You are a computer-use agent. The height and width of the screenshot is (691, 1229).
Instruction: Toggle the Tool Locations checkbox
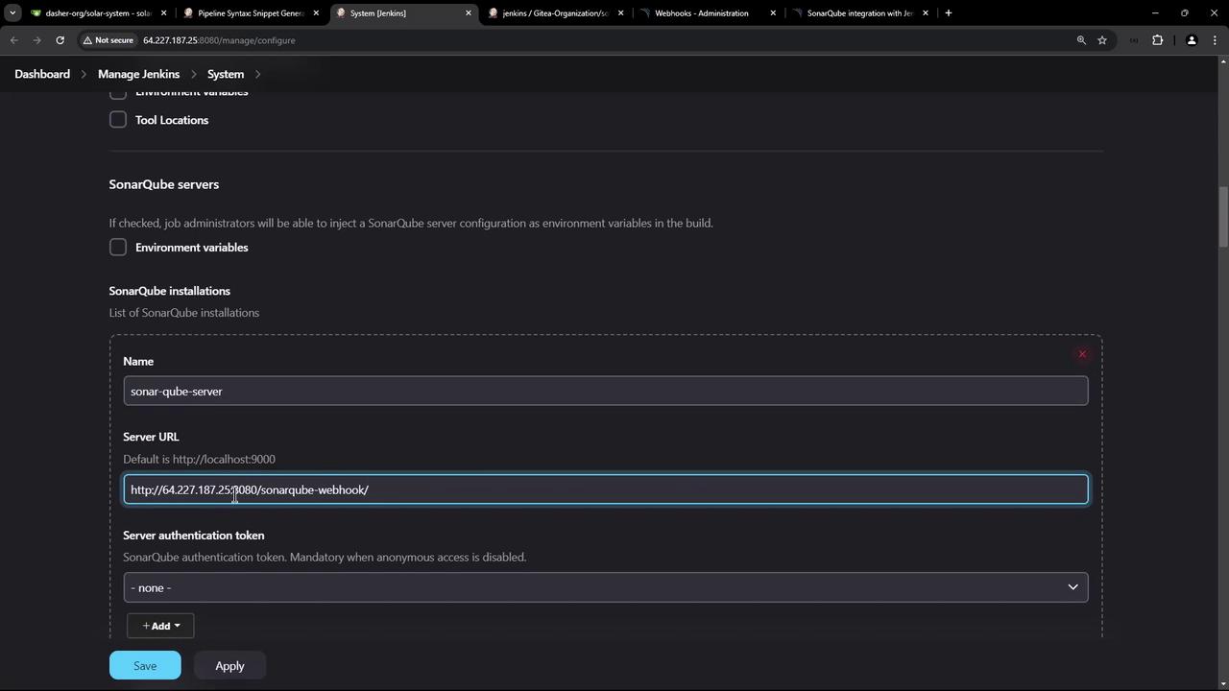(118, 120)
